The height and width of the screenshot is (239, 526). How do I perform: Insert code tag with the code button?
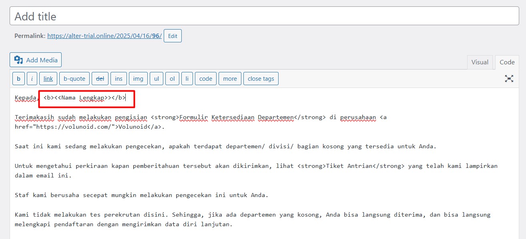206,78
